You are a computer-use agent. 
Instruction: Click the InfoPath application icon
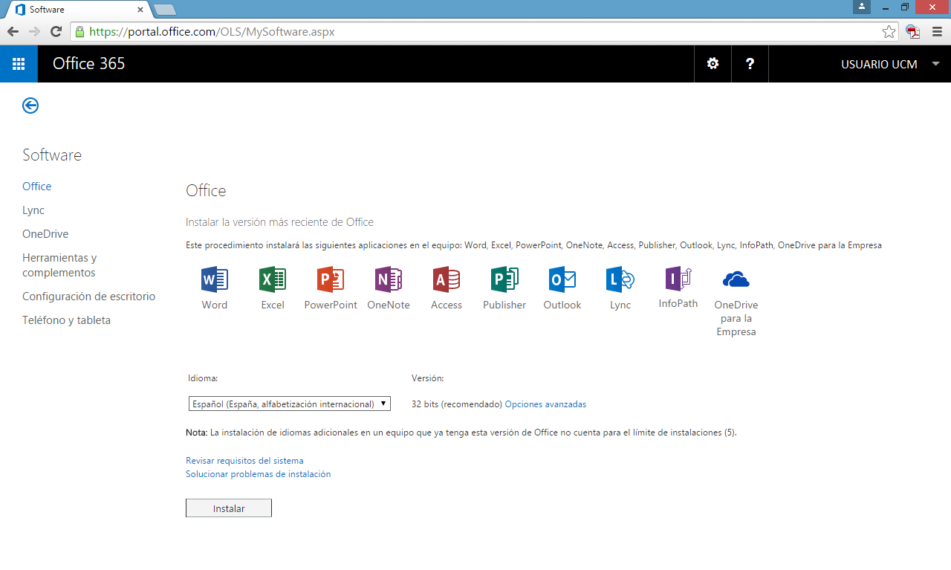coord(678,279)
